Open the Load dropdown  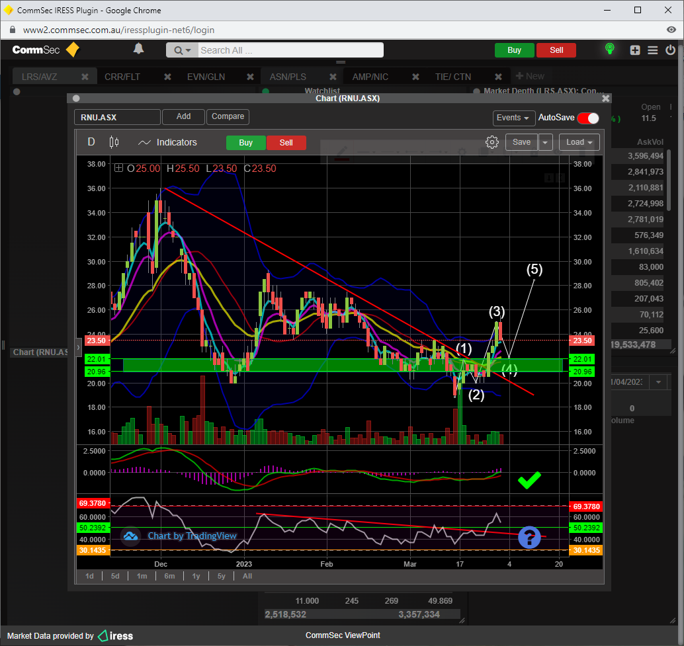point(579,142)
